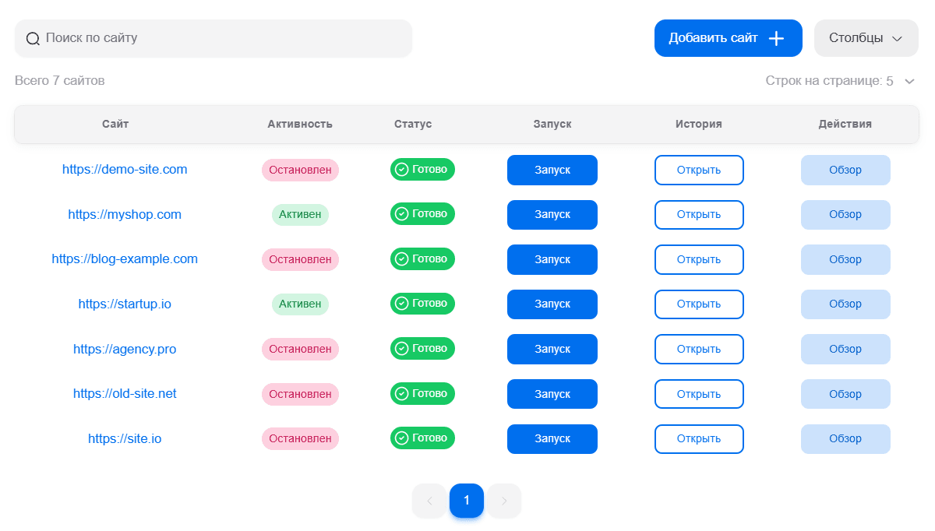Toggle Остановлен activity badge for demo-site.com
Viewport: 935px width, 531px height.
pyautogui.click(x=300, y=170)
